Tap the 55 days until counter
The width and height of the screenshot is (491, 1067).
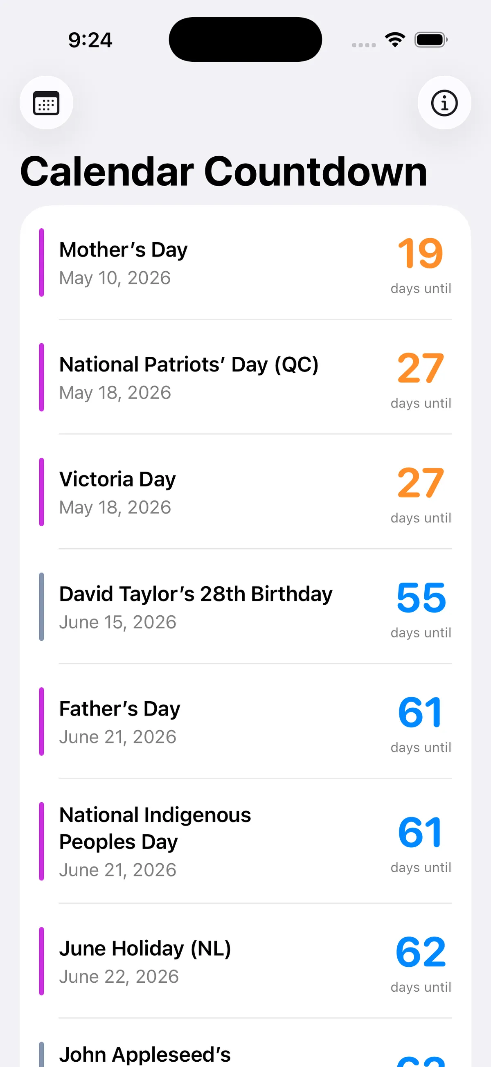[x=421, y=607]
